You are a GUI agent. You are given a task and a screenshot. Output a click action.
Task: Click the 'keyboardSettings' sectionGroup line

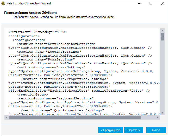click(55, 98)
